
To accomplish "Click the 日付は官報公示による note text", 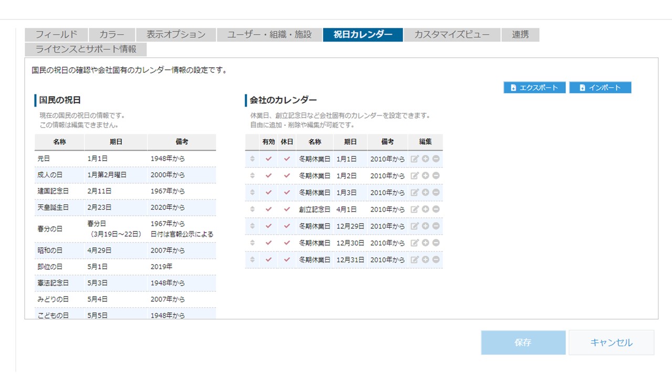I will click(182, 234).
